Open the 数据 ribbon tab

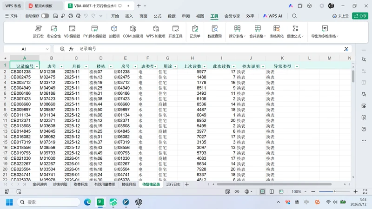pyautogui.click(x=172, y=16)
